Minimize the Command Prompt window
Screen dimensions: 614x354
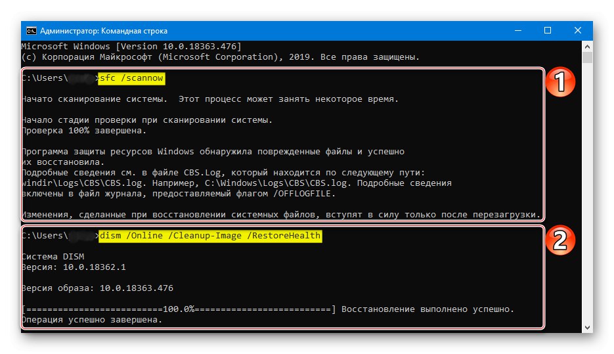(x=517, y=31)
